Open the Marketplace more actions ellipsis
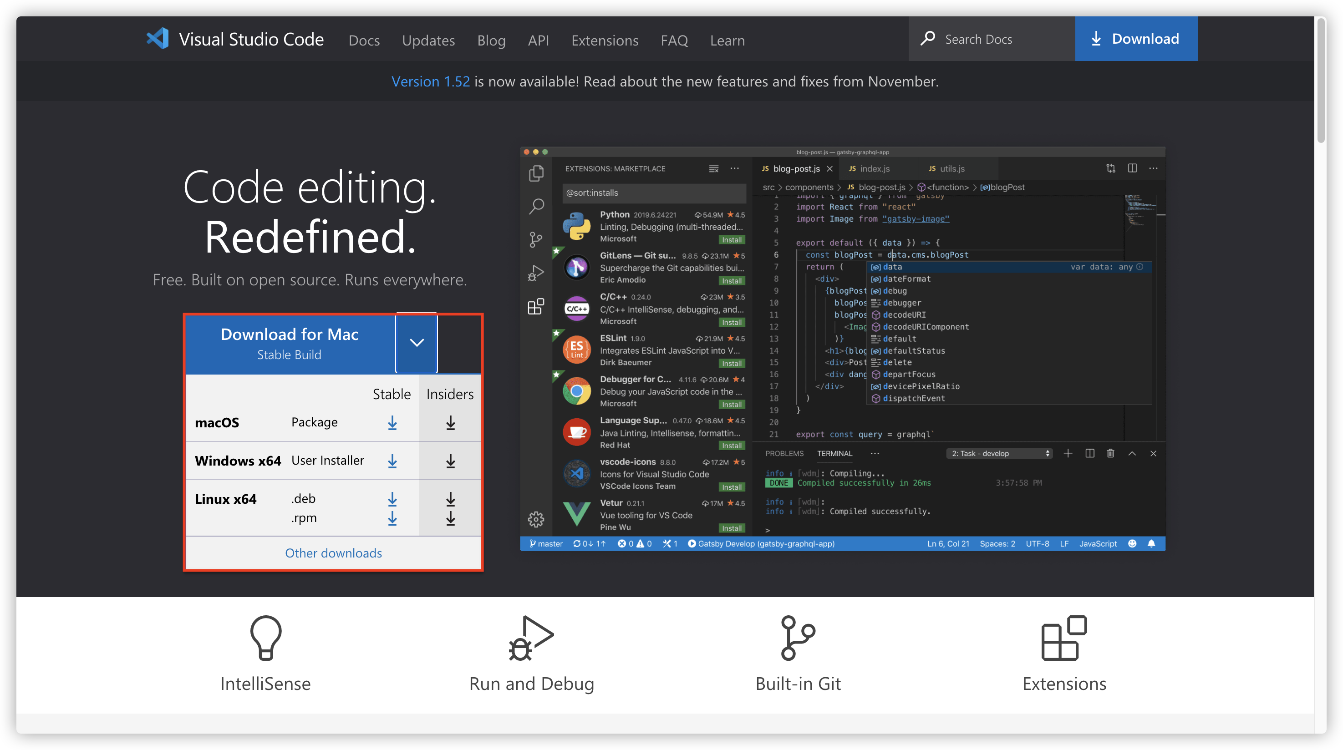The height and width of the screenshot is (750, 1343). pyautogui.click(x=735, y=169)
